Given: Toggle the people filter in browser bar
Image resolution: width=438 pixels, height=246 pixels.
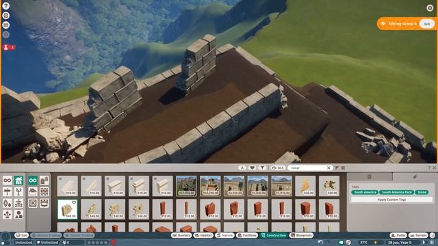Looking at the screenshot, I should pos(242,167).
